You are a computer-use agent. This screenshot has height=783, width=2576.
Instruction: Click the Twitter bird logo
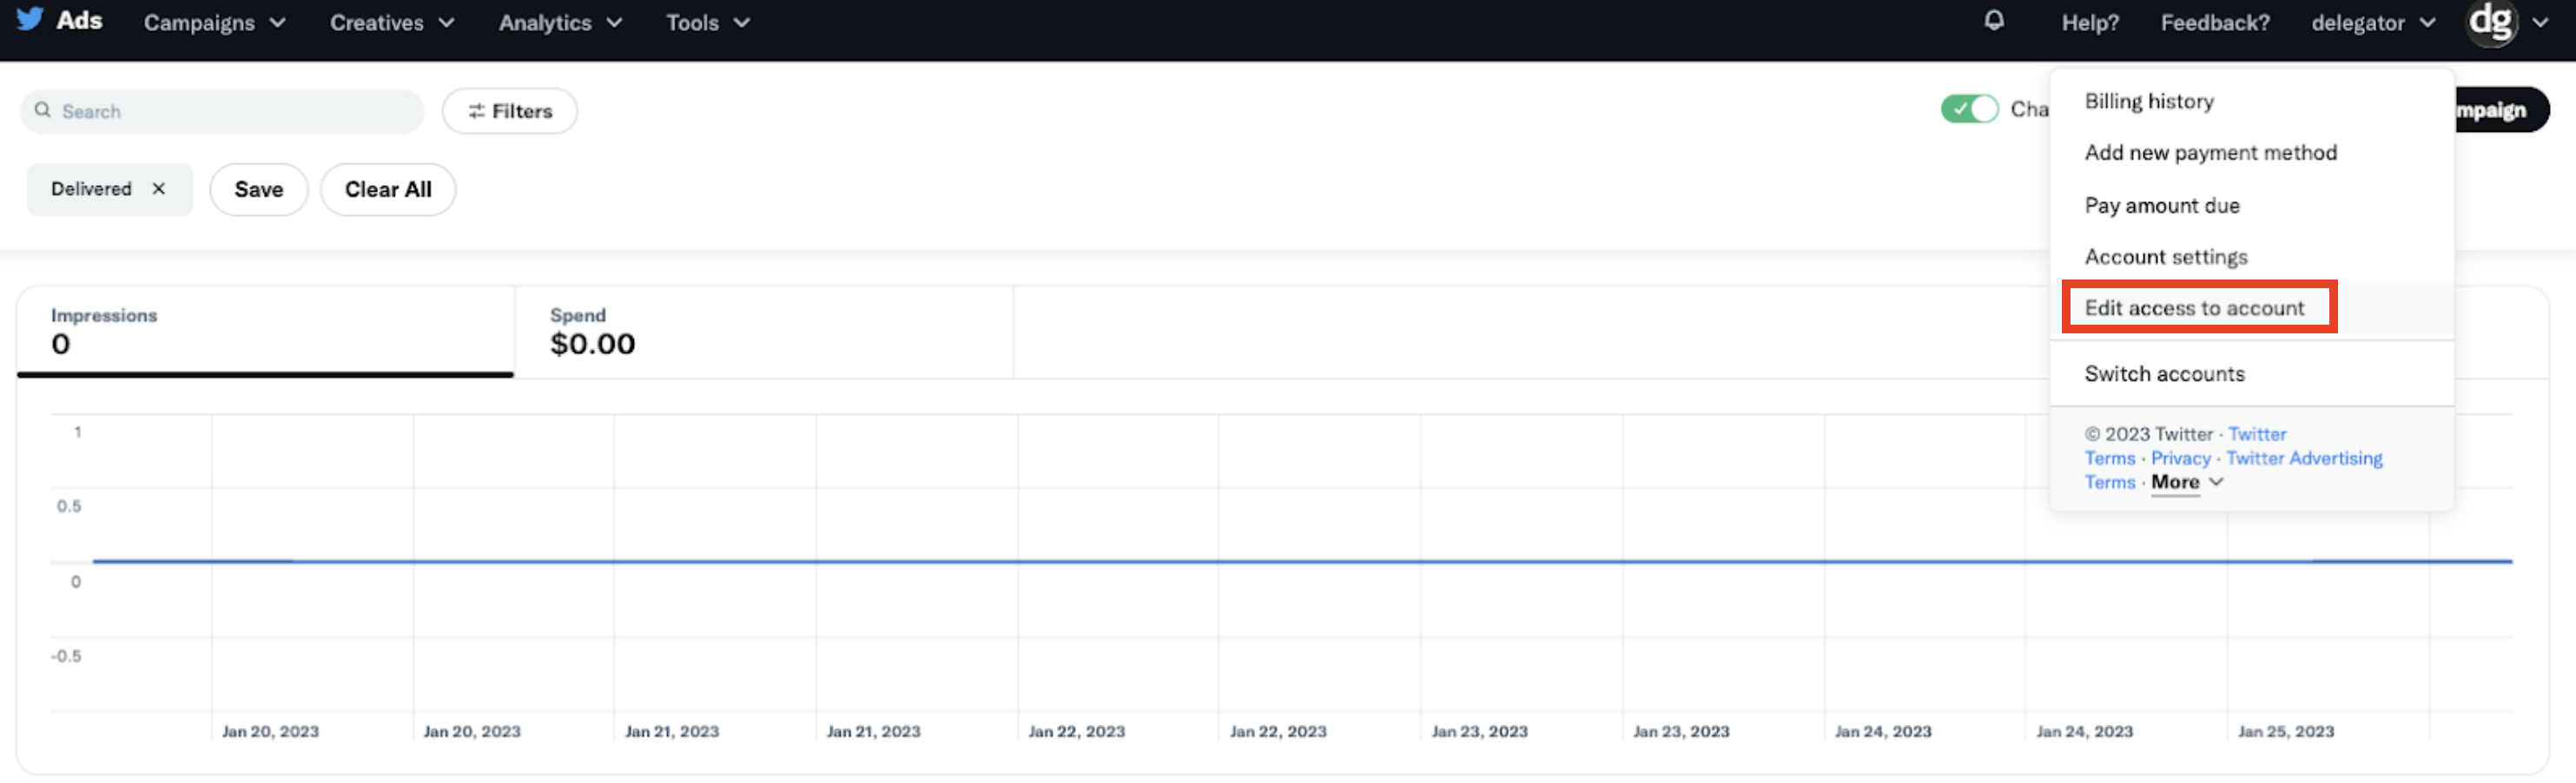(x=30, y=19)
